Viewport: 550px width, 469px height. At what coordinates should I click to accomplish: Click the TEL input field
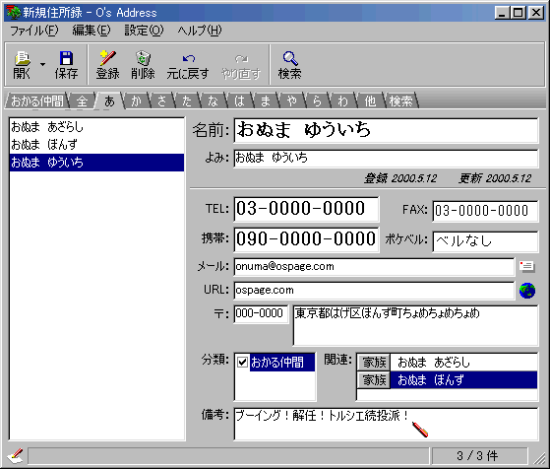[x=306, y=209]
